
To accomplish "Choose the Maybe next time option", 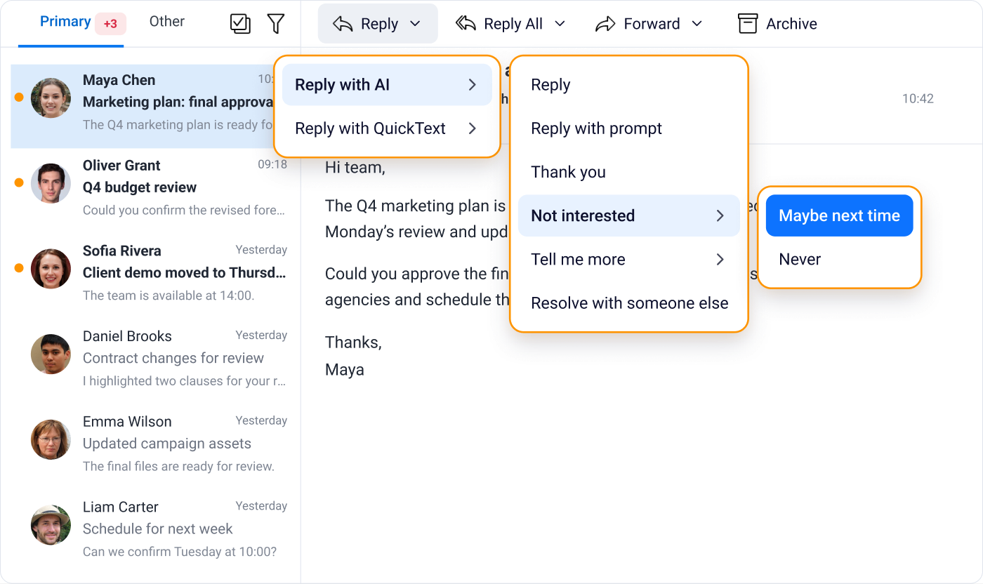I will (839, 215).
